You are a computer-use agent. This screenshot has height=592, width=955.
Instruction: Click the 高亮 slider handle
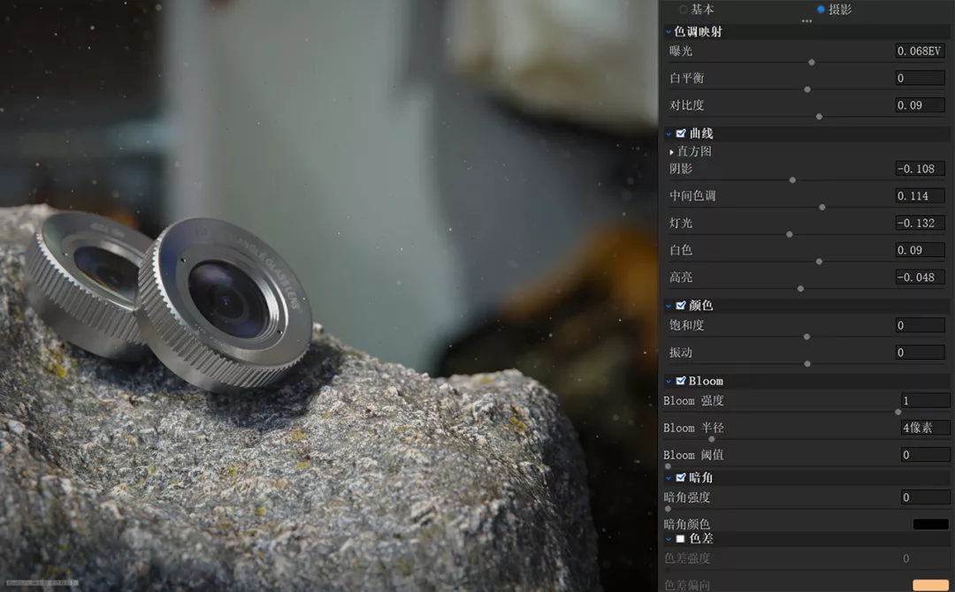[x=801, y=288]
